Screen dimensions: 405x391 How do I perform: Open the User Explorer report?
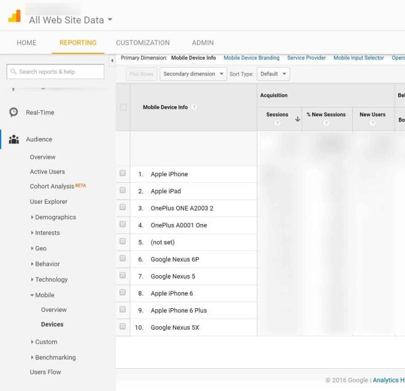48,201
